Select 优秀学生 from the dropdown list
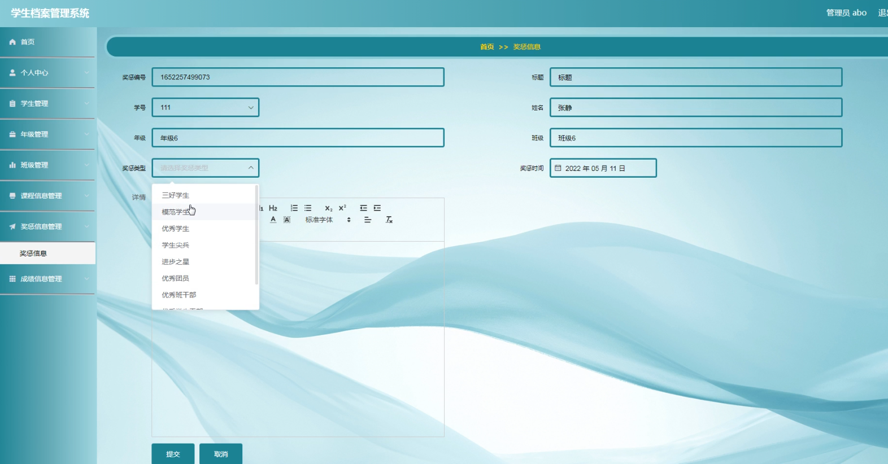Viewport: 888px width, 464px height. coord(204,229)
